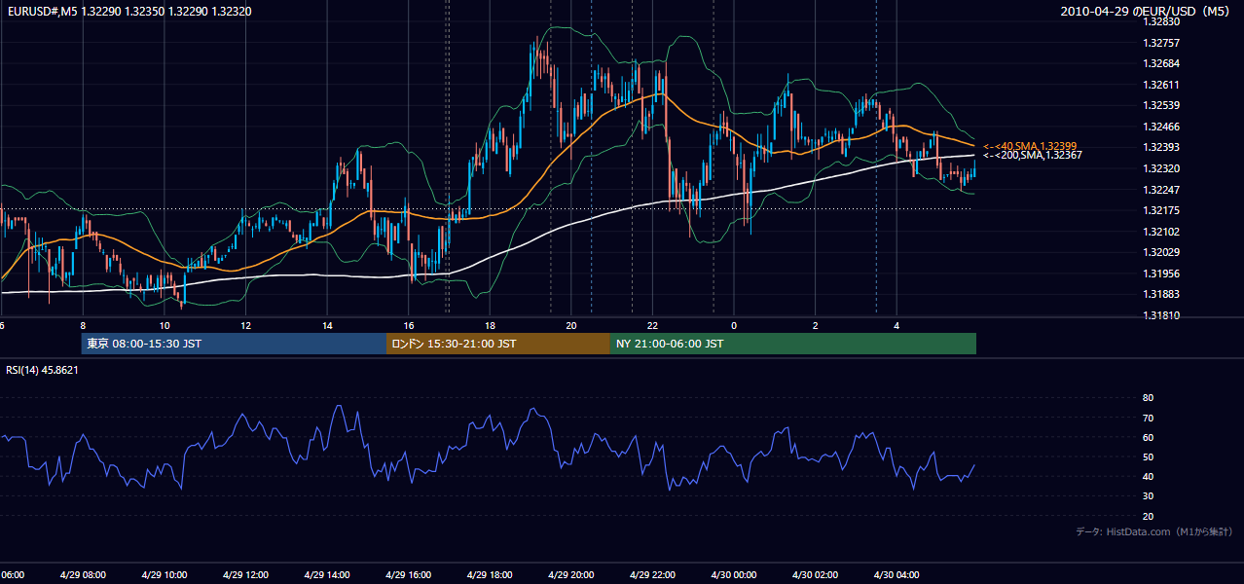
Task: Click RSI scale value 70
Action: pyautogui.click(x=1148, y=418)
